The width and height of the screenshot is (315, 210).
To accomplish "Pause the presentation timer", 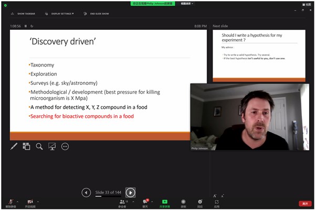I will coord(25,26).
